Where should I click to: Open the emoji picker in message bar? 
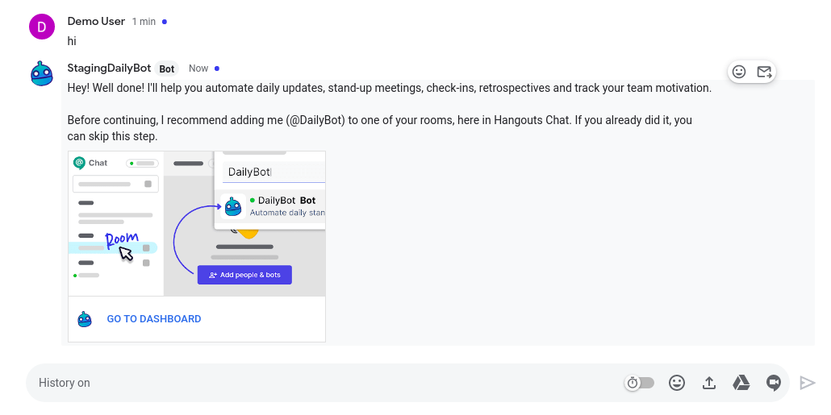[677, 383]
